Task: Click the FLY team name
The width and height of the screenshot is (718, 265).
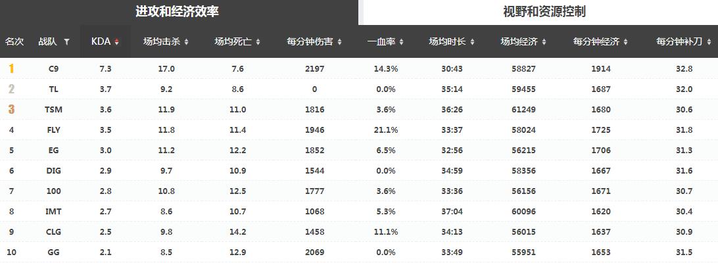Action: point(54,130)
